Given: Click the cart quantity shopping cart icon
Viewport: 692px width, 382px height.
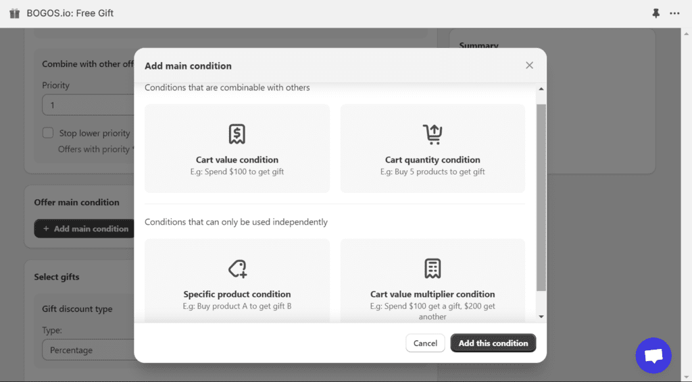Looking at the screenshot, I should [432, 134].
